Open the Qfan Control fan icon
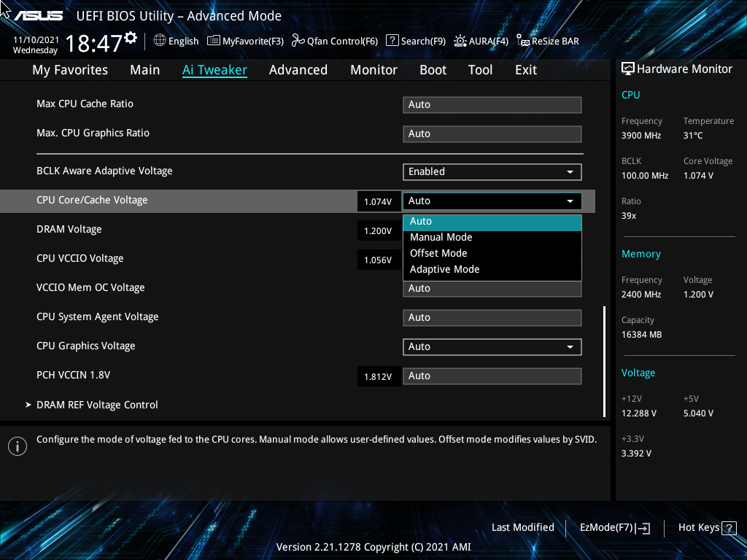Screen dimensions: 747x560 click(298, 41)
